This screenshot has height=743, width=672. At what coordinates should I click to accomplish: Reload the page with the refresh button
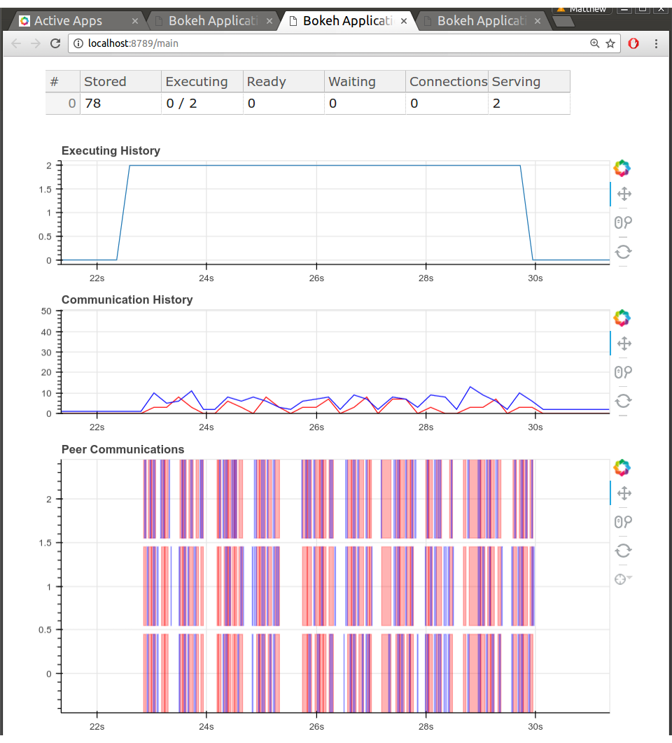click(55, 43)
